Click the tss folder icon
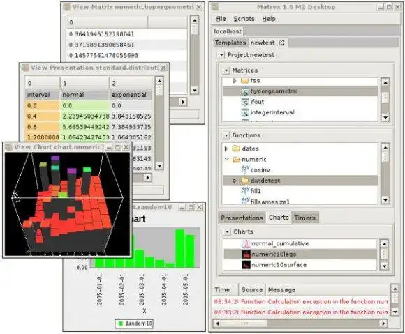405x334 pixels. [244, 81]
